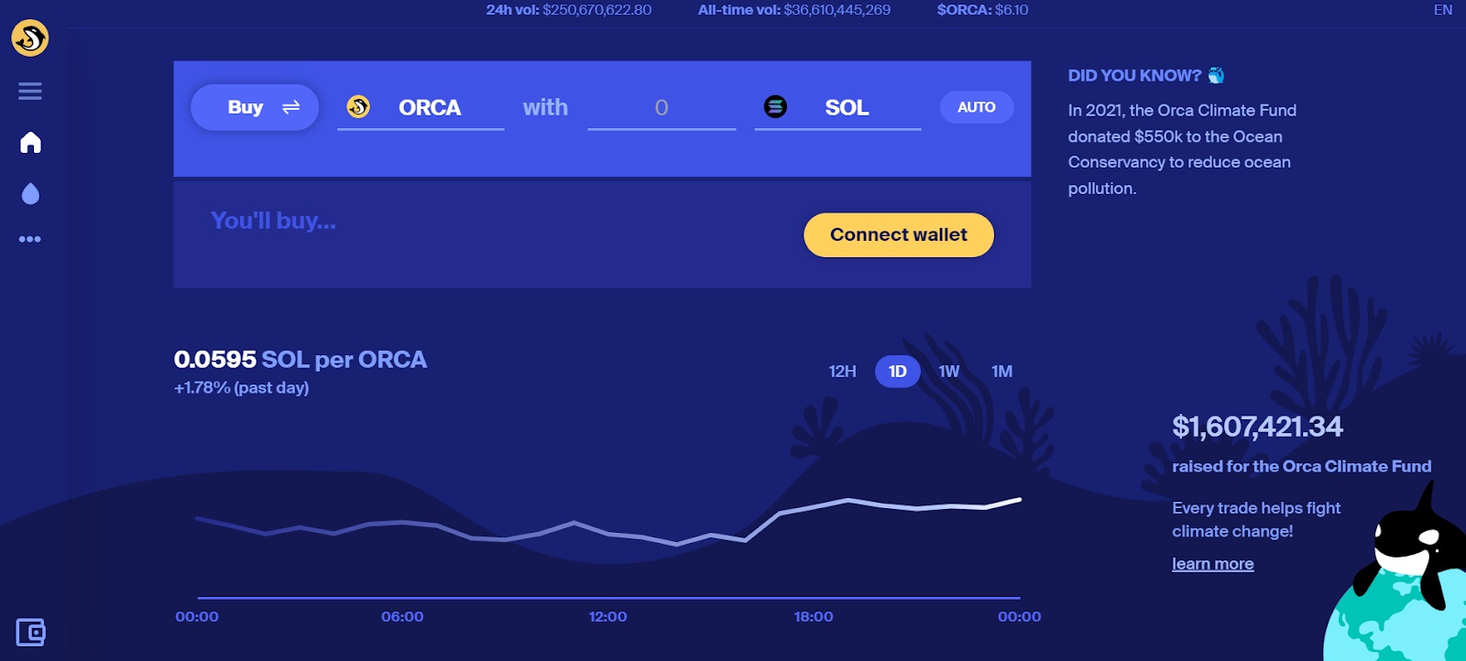Select the 12H chart range

click(842, 372)
